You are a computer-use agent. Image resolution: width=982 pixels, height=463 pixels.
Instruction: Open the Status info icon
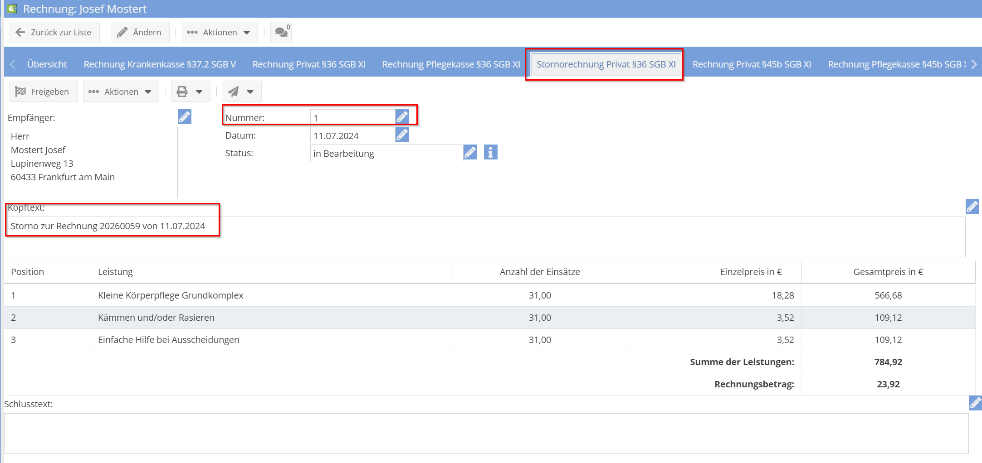coord(490,153)
